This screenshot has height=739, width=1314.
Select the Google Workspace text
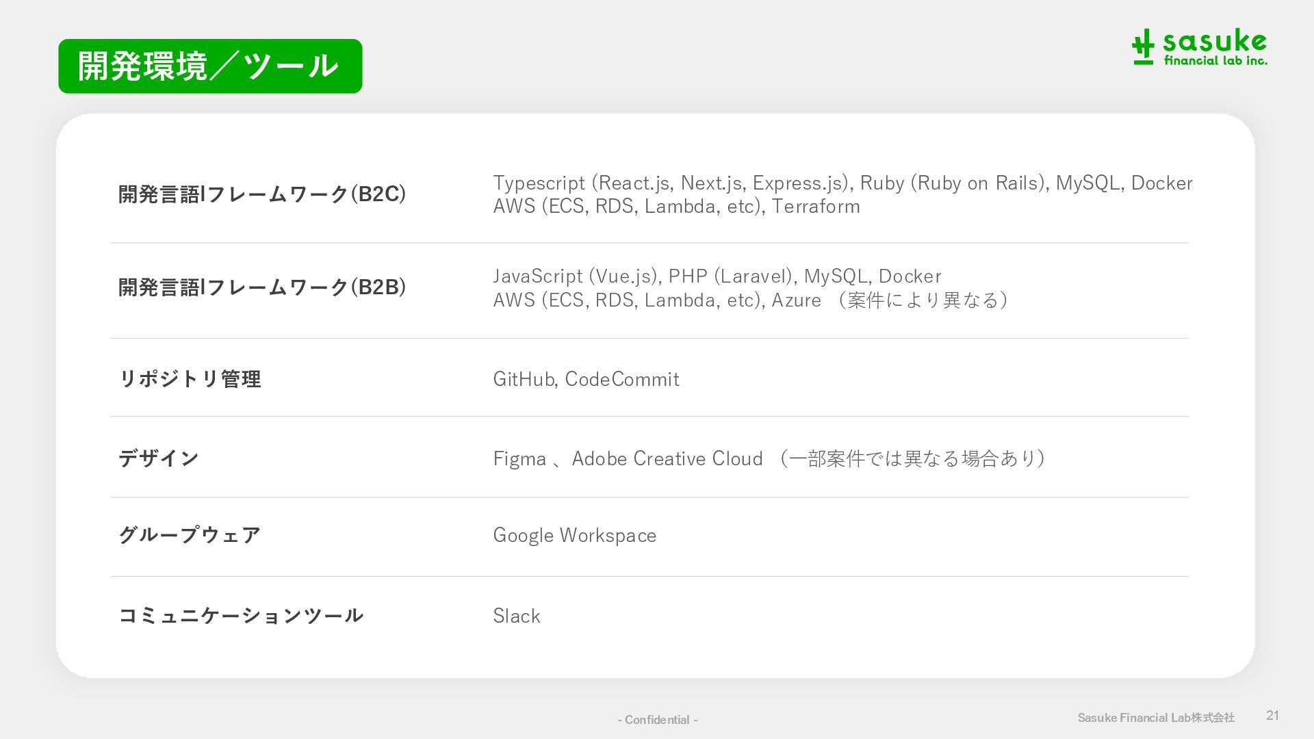574,535
